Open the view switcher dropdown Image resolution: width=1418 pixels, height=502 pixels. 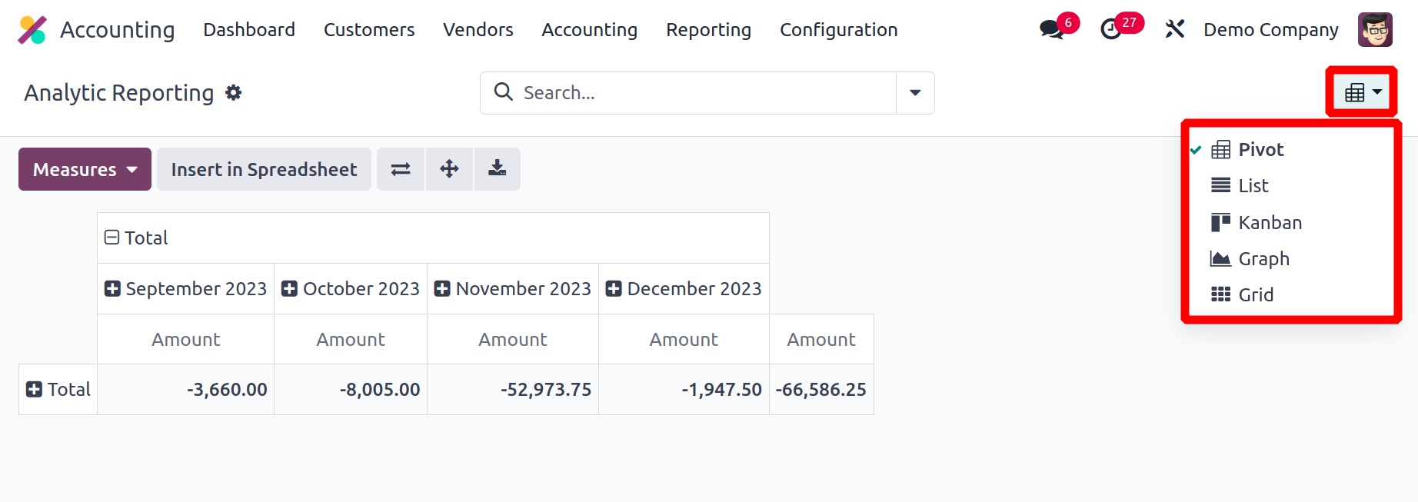1362,93
